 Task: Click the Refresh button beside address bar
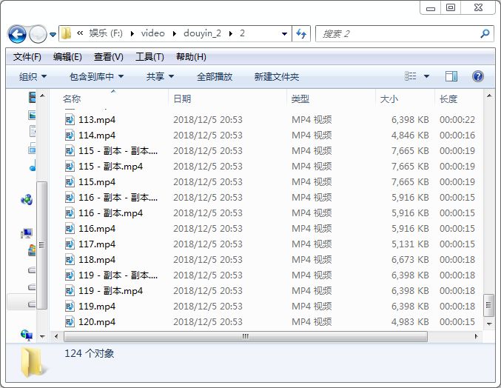point(301,34)
